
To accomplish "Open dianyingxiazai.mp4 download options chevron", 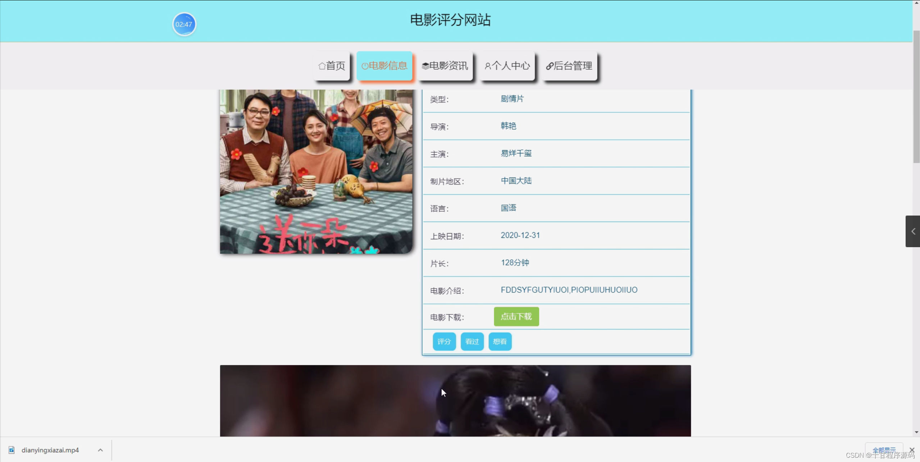I will click(100, 450).
